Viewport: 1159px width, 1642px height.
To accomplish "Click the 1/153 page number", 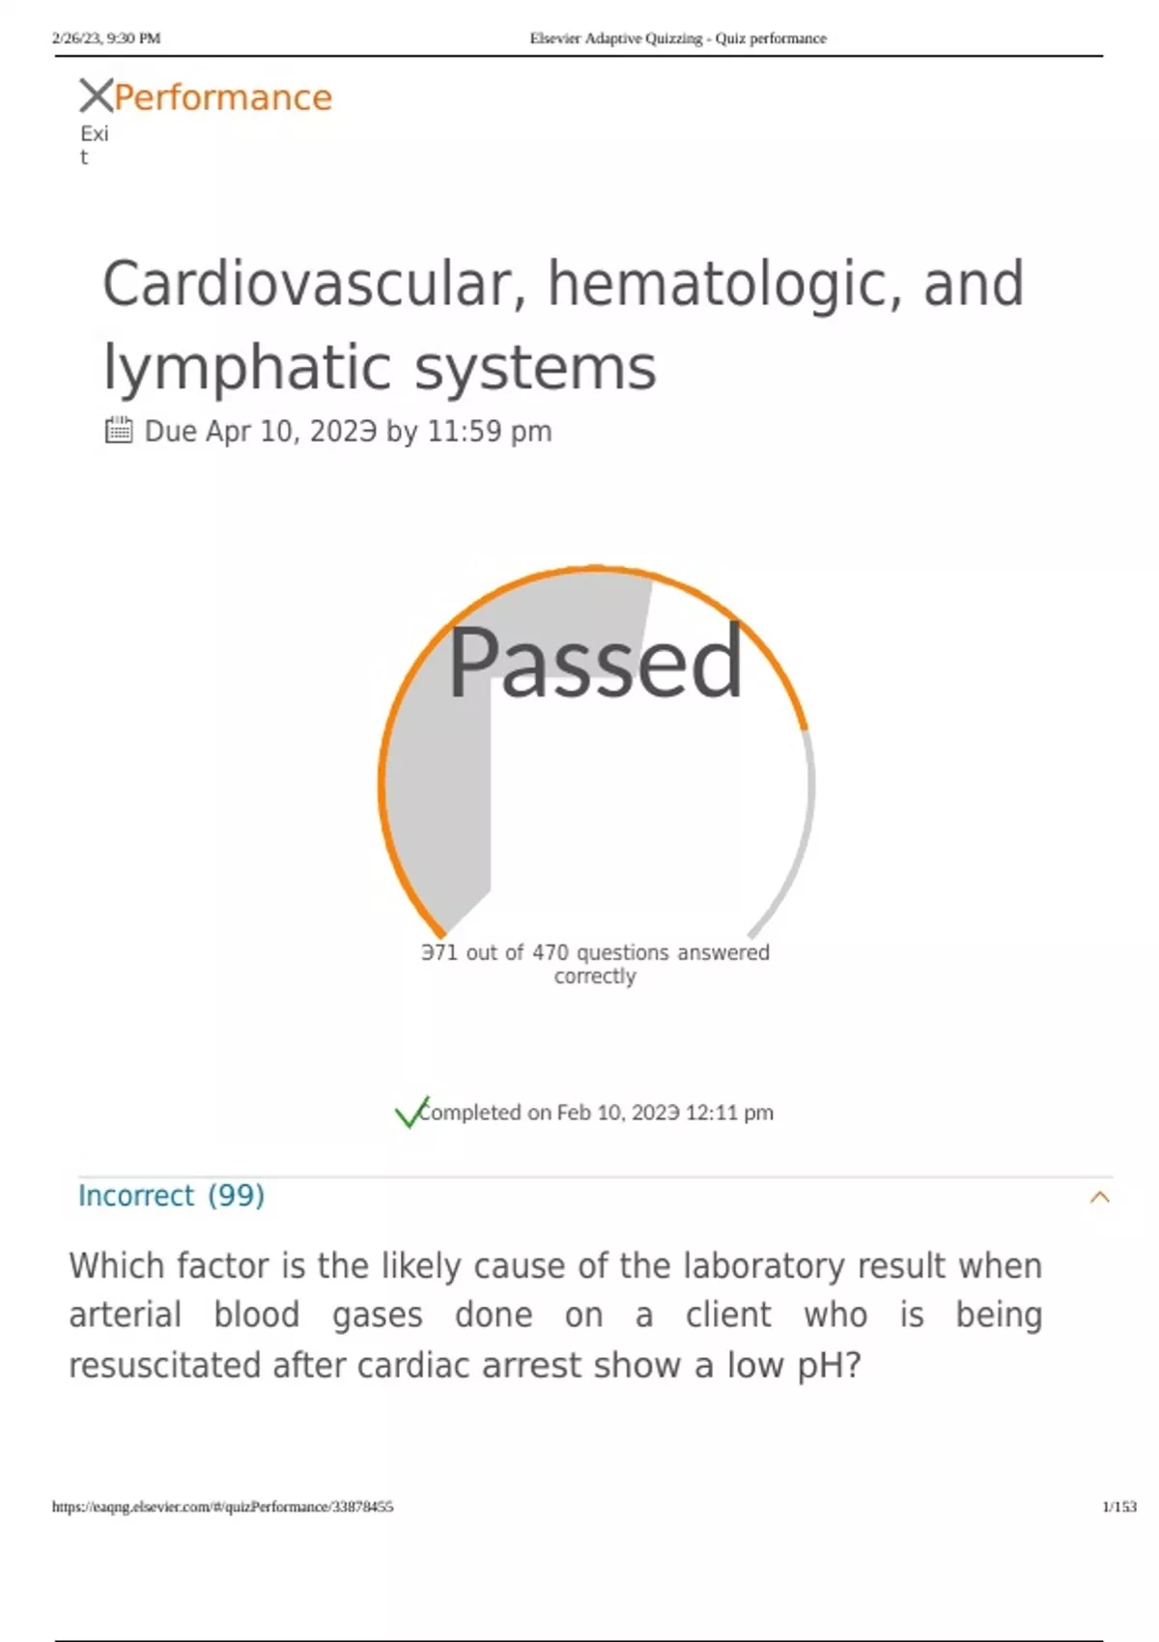I will [x=1118, y=1507].
